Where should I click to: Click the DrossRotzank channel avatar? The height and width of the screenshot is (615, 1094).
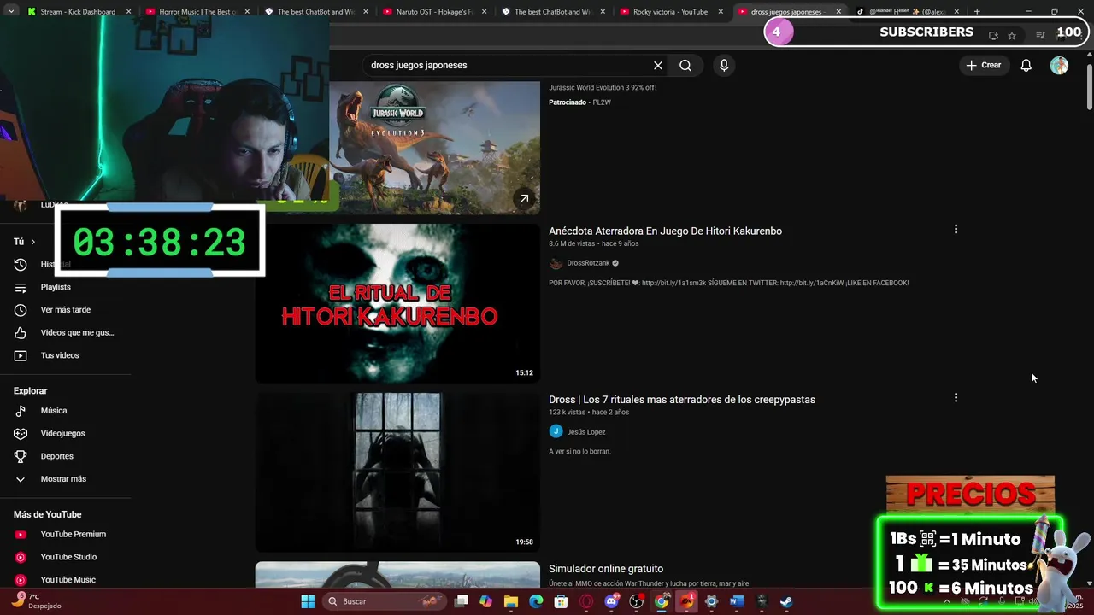click(556, 263)
